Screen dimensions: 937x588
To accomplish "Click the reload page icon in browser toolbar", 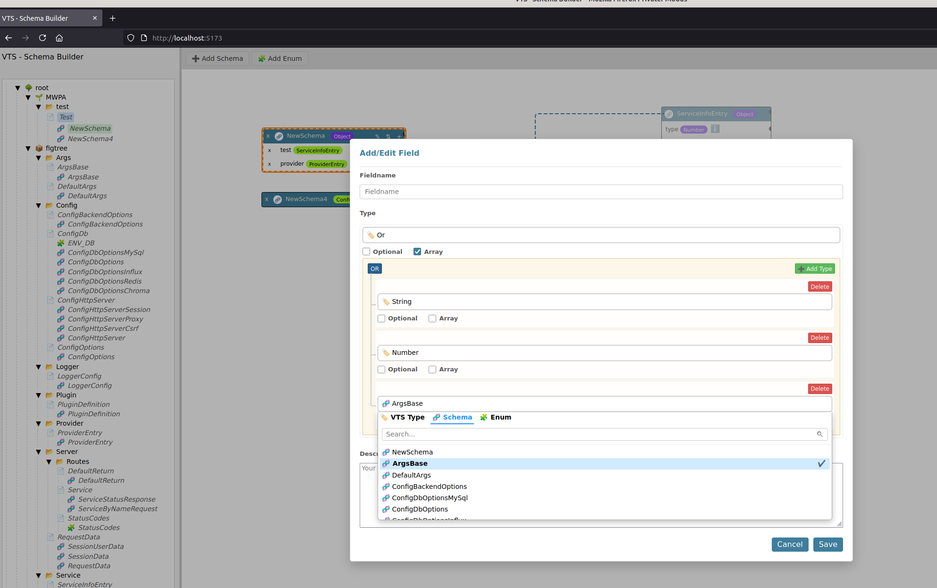I will pyautogui.click(x=42, y=38).
